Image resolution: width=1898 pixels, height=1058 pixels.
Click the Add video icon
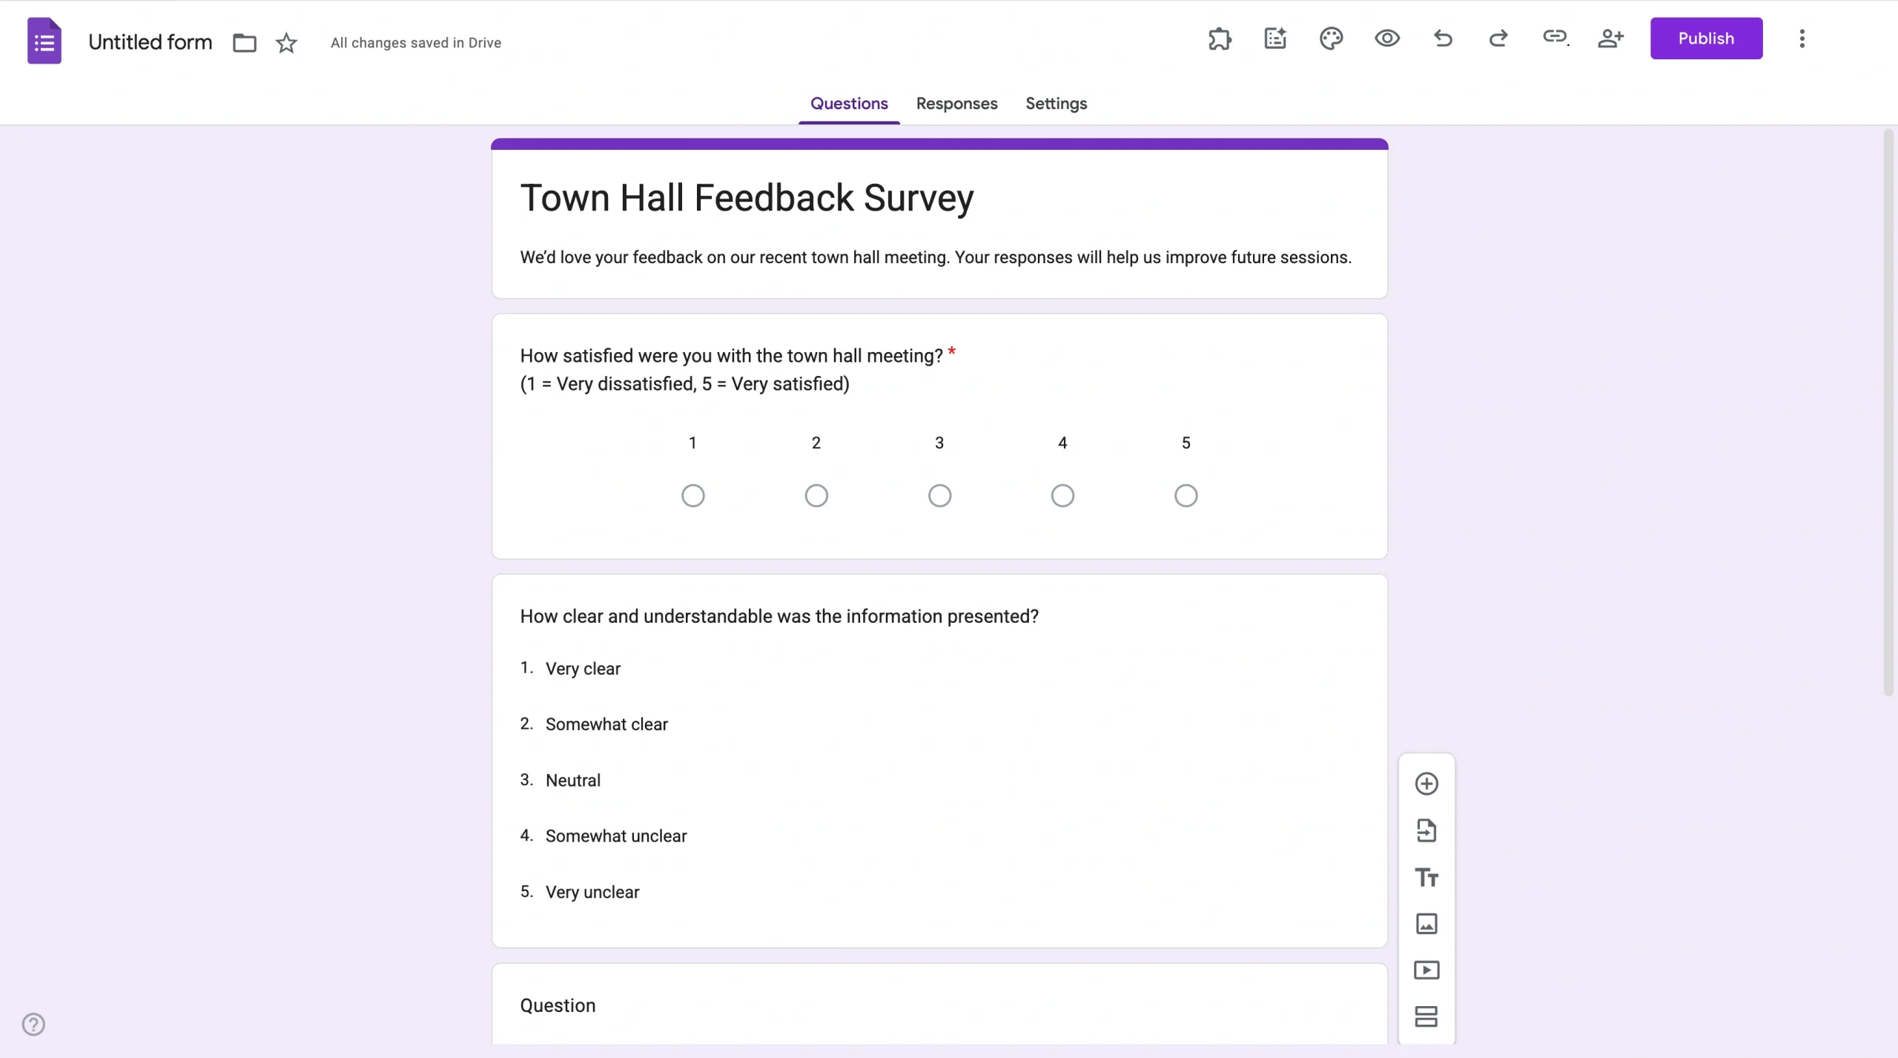tap(1426, 970)
